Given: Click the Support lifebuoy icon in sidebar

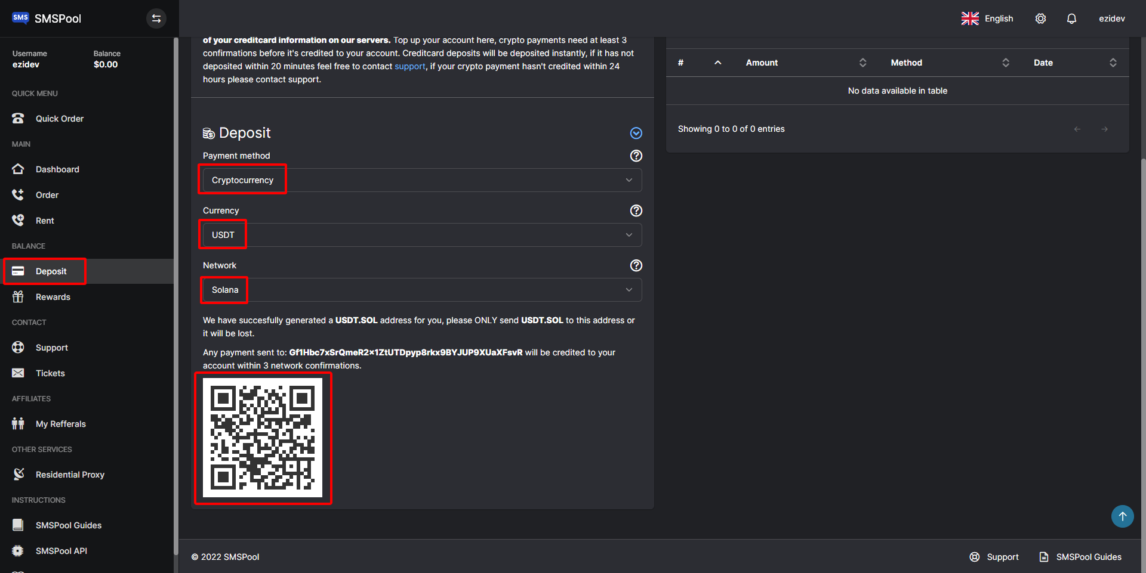Looking at the screenshot, I should click(18, 347).
